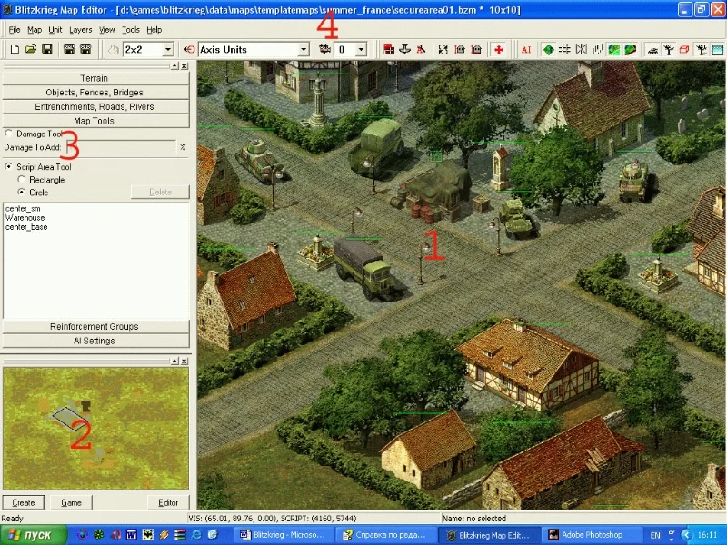Open the Tools menu

tap(131, 30)
